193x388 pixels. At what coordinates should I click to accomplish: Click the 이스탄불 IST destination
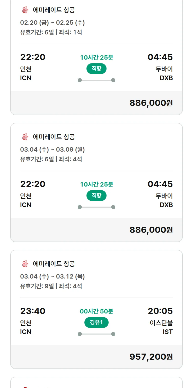pos(161,327)
